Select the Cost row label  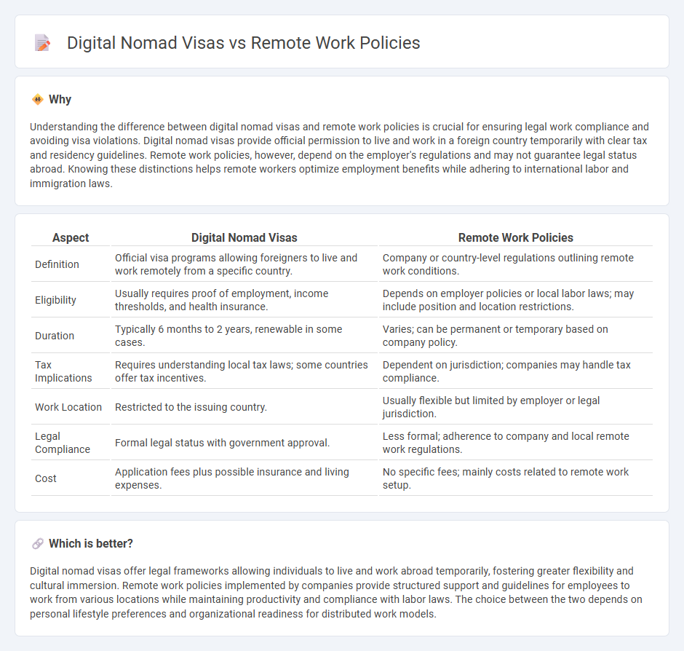pos(46,478)
